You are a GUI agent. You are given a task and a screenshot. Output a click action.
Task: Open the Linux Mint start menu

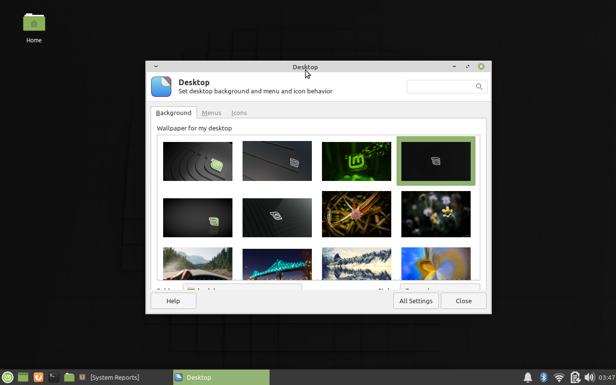(8, 377)
